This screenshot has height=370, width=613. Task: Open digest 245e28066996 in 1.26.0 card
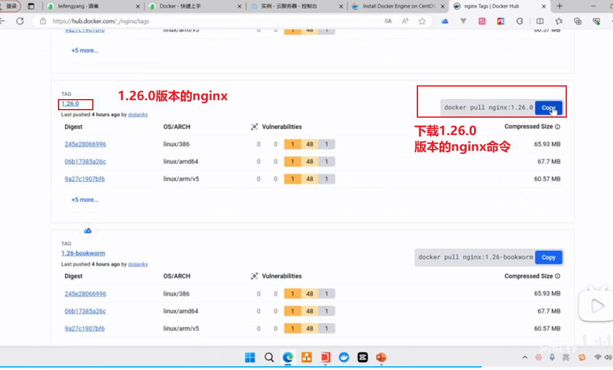[x=85, y=144]
